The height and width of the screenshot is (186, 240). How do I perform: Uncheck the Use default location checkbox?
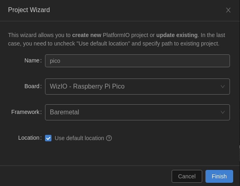(48, 138)
